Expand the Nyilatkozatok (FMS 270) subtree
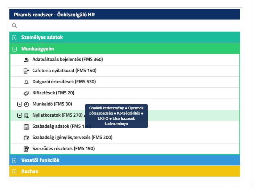 [19, 115]
